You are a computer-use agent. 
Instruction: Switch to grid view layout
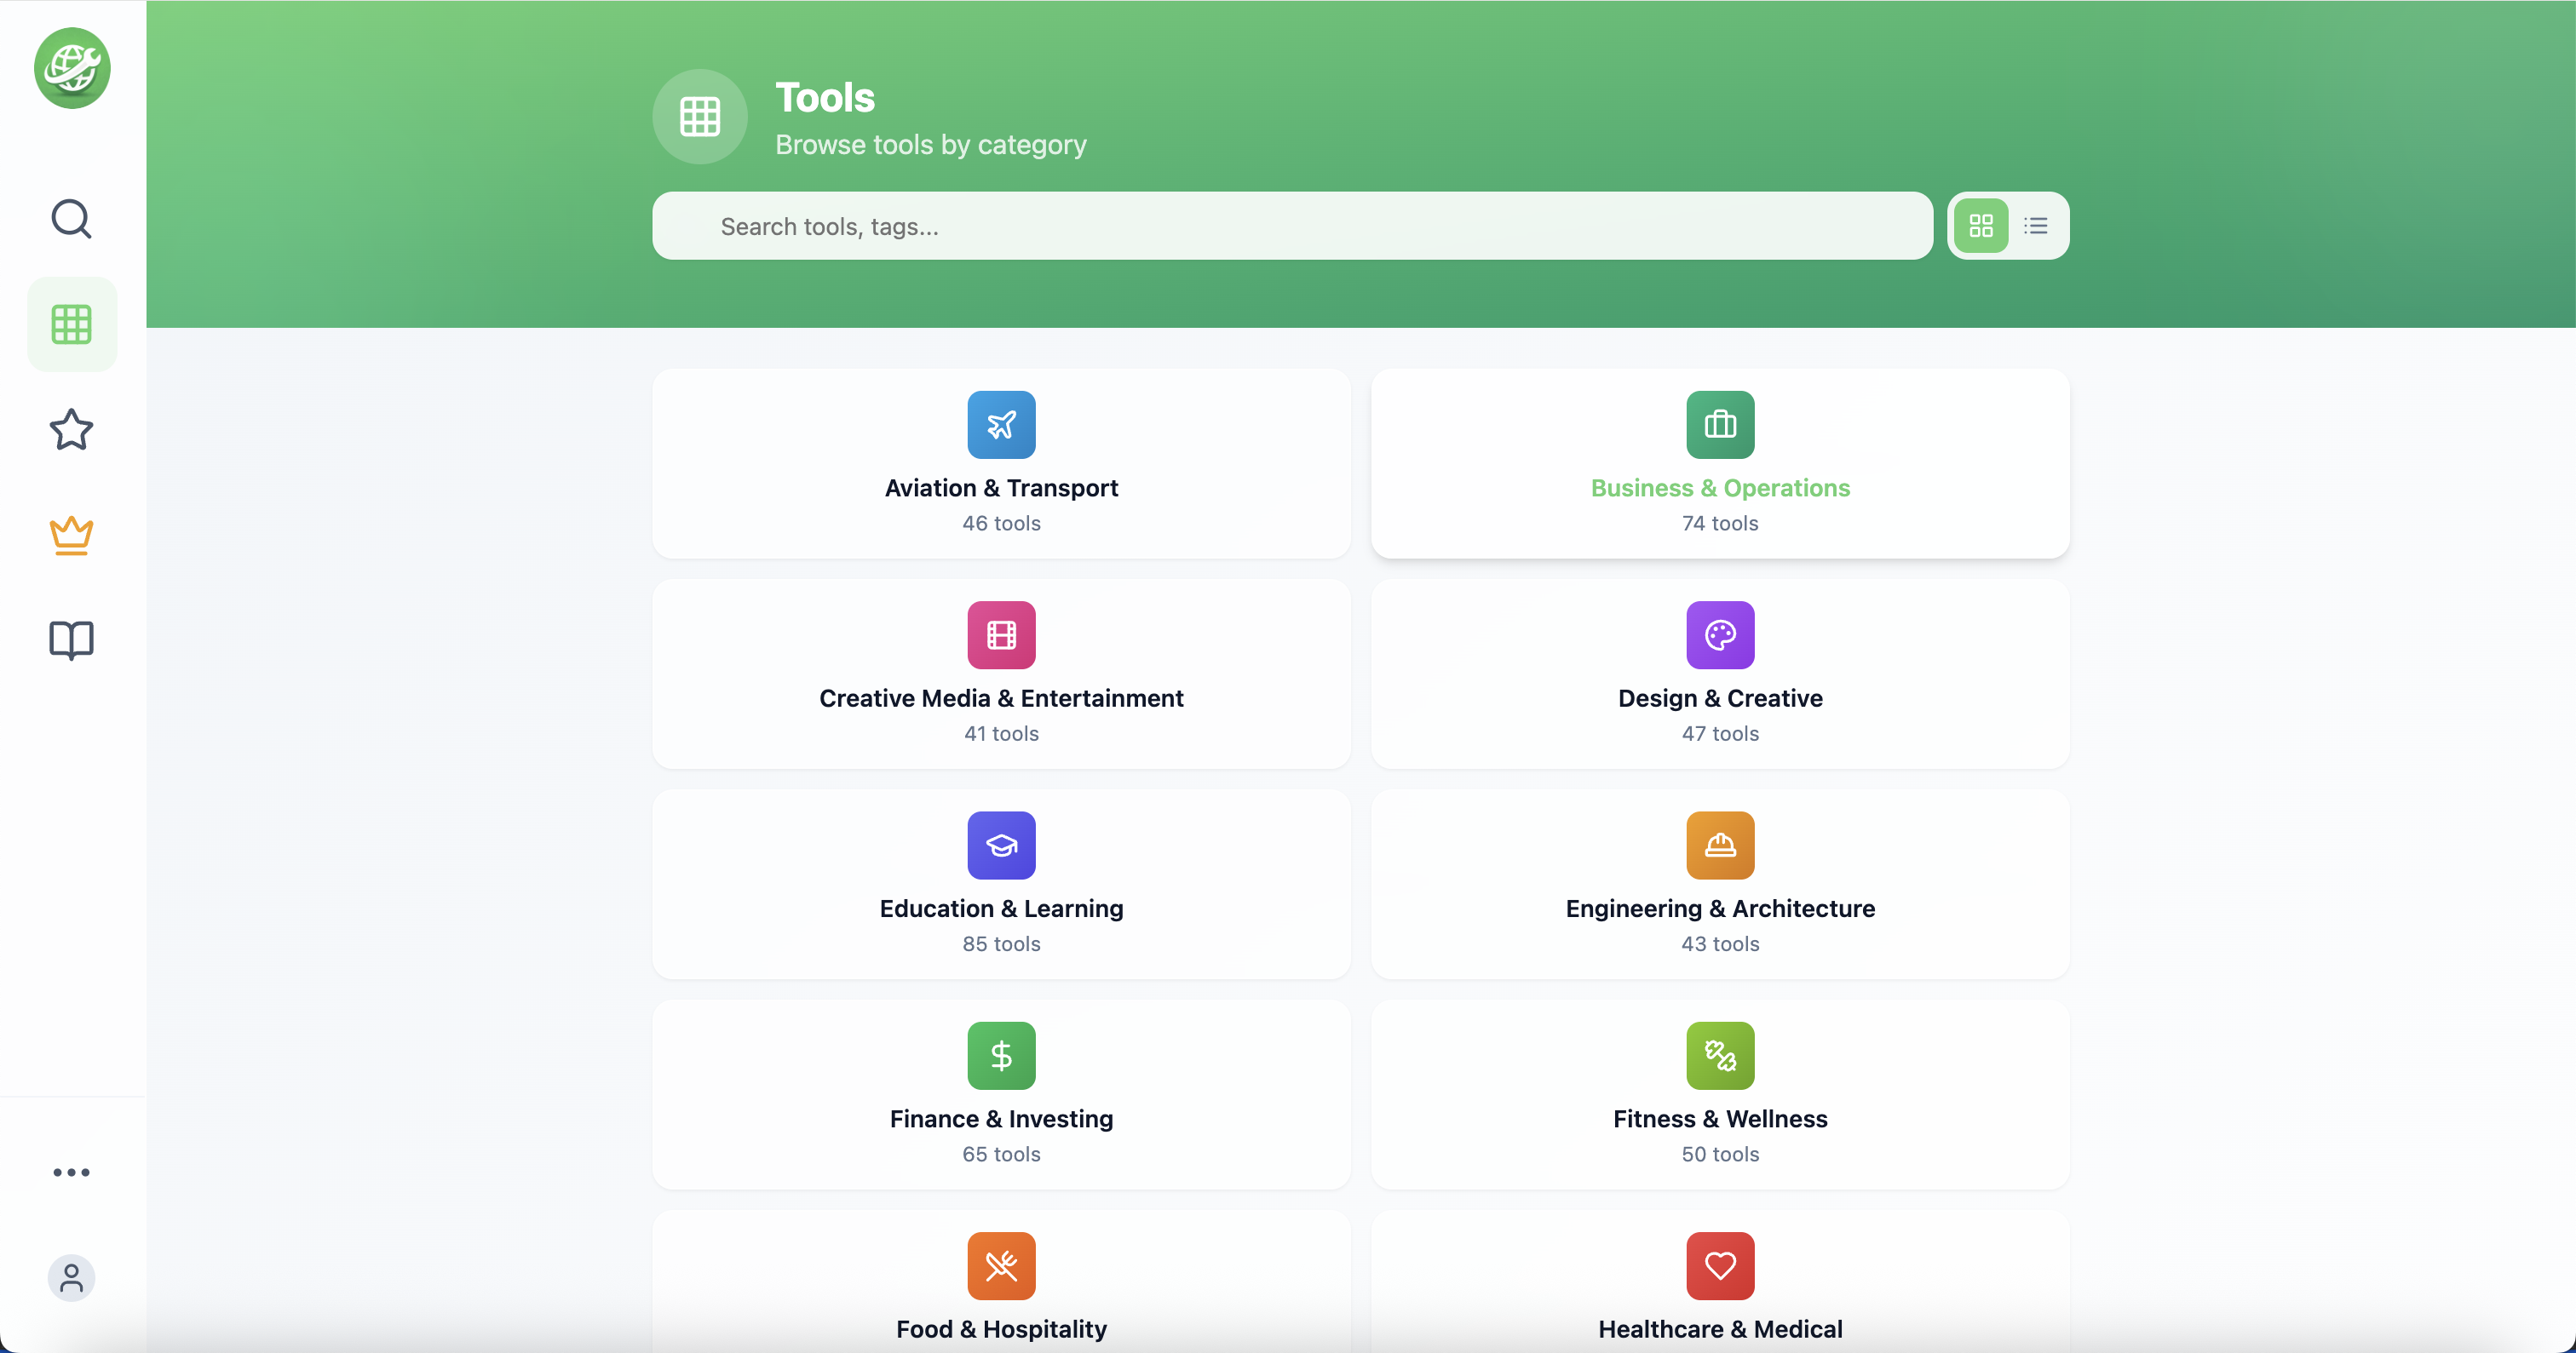coord(1981,226)
